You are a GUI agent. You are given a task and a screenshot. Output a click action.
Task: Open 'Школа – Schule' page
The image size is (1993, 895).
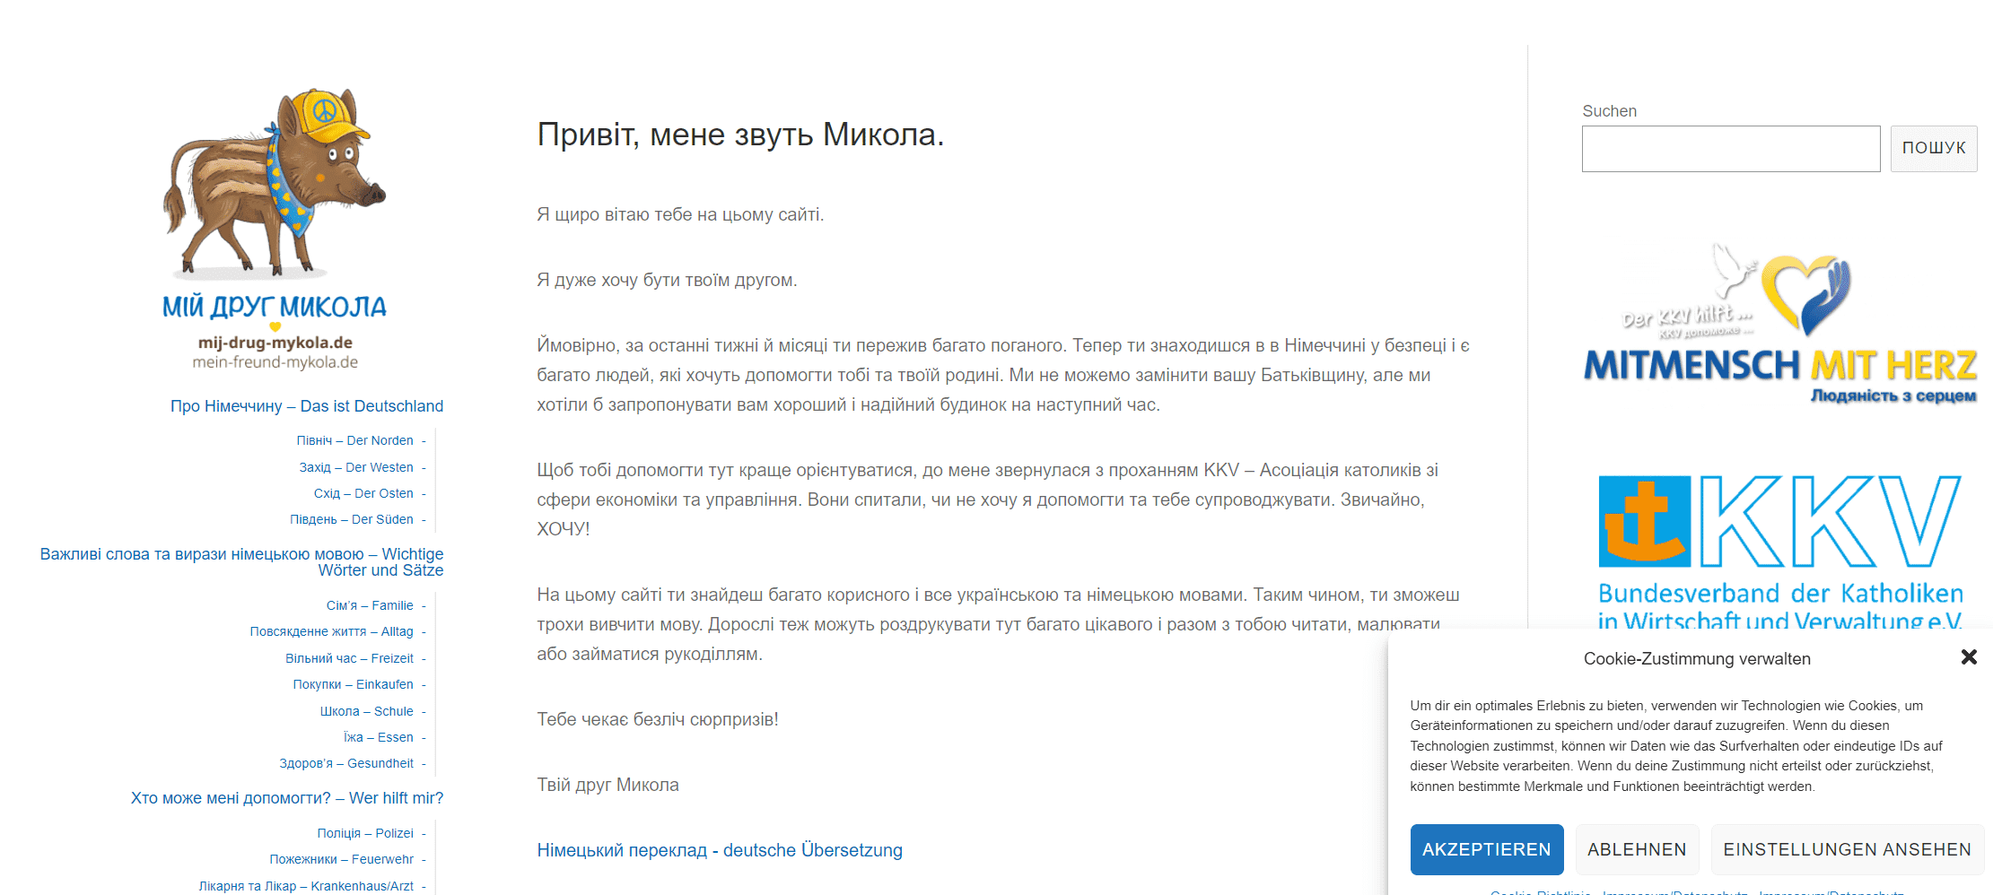pyautogui.click(x=367, y=711)
